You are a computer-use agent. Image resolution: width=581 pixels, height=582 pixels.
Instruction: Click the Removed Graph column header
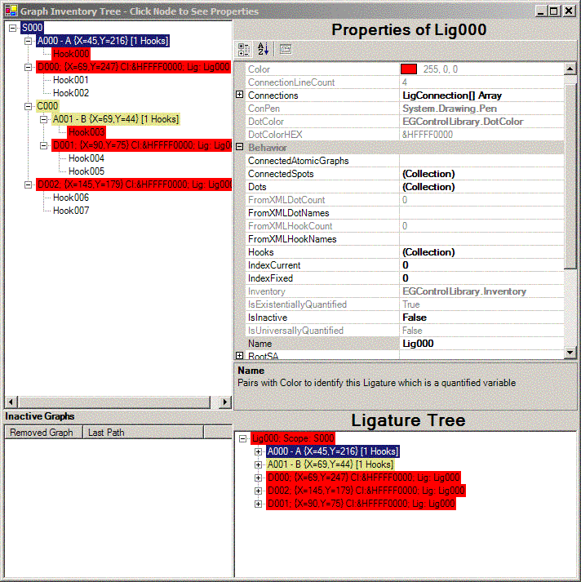tap(42, 433)
